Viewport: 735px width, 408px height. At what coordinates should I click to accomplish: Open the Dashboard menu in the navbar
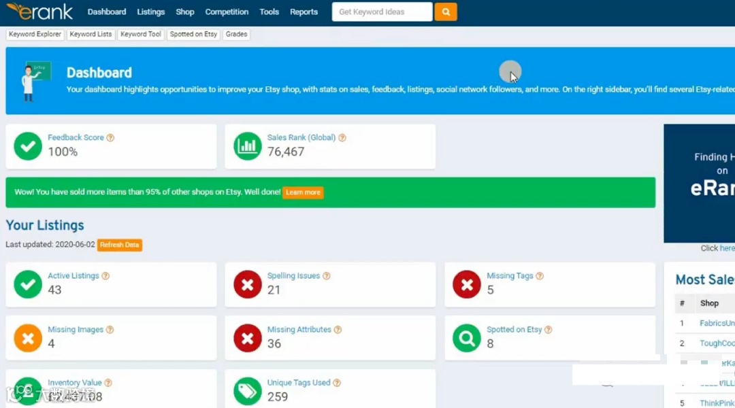tap(106, 12)
